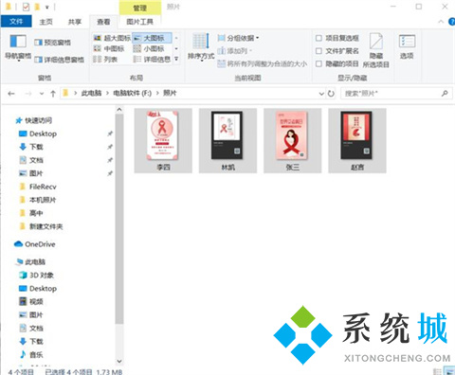The width and height of the screenshot is (455, 375).
Task: Choose 超大图标 layout
Action: 112,38
